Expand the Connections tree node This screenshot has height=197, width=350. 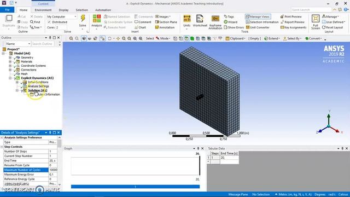tap(10, 69)
